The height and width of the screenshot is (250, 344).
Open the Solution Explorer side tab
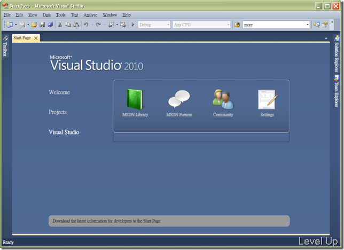coord(337,54)
